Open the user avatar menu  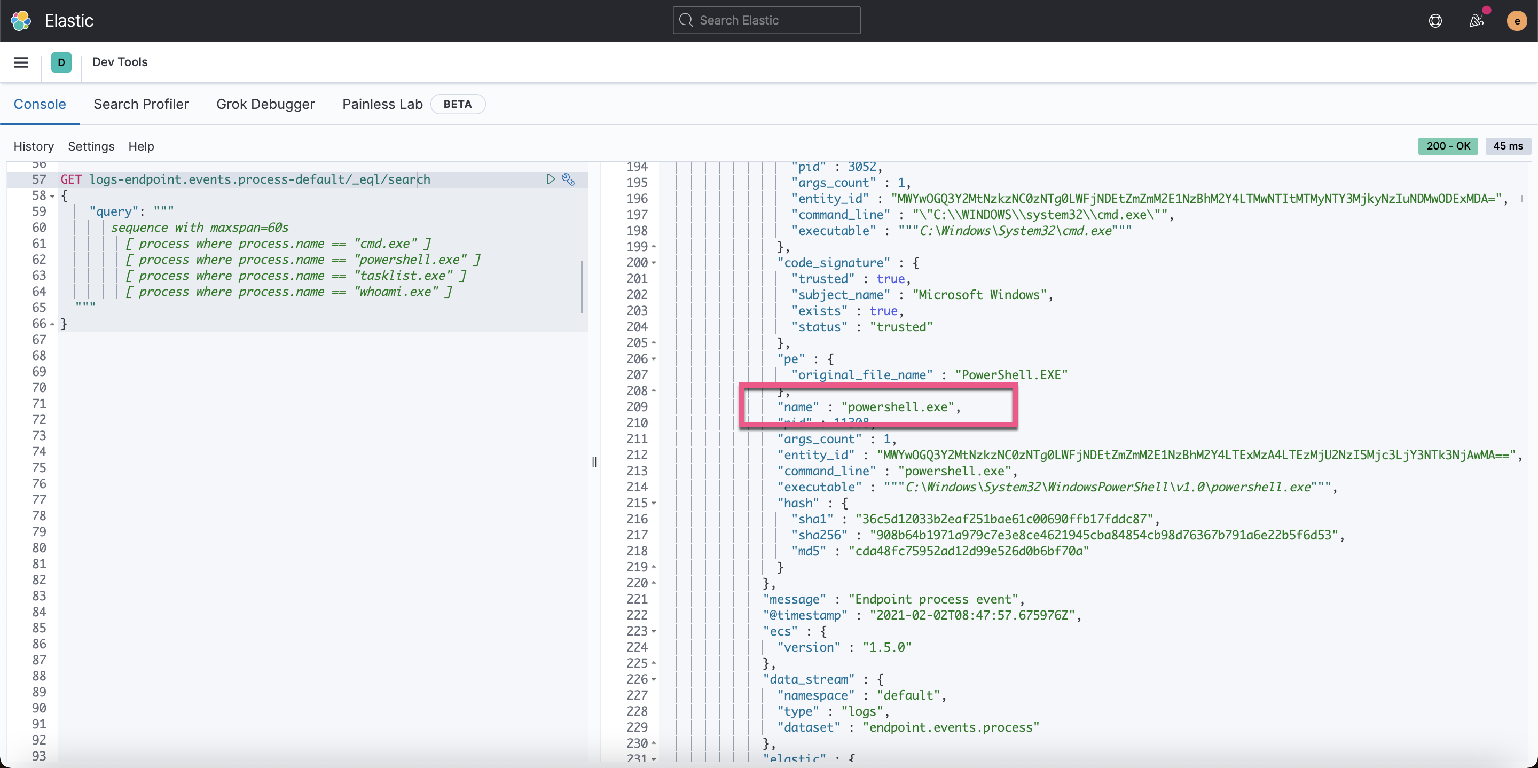click(1517, 21)
